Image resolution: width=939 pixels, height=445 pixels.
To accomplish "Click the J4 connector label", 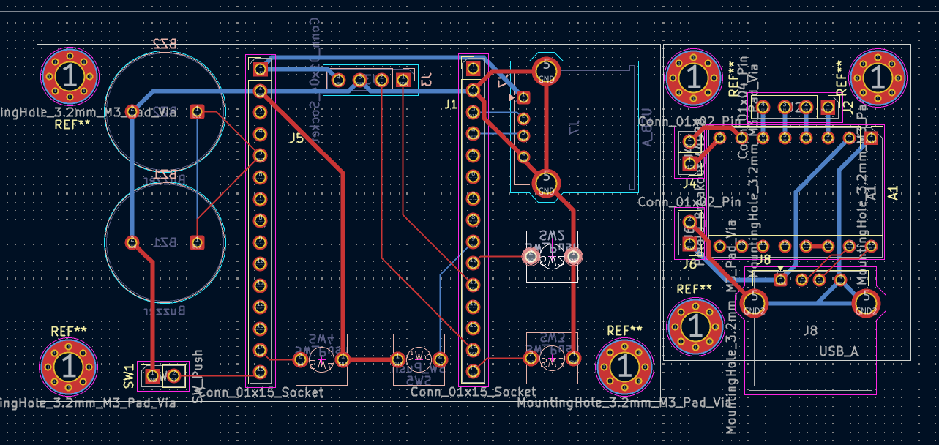I will [689, 184].
